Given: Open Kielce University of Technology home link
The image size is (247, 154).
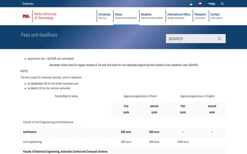Looking at the screenshot, I should 46,16.
